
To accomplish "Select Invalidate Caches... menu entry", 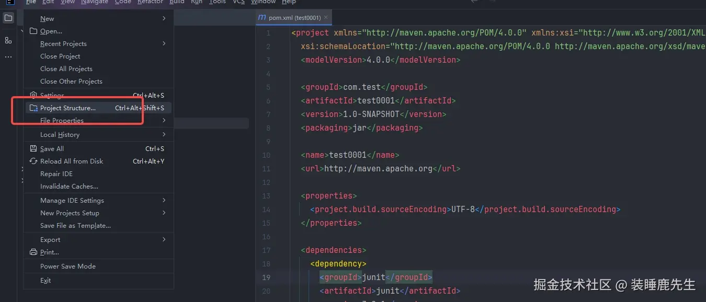I will click(x=99, y=187).
